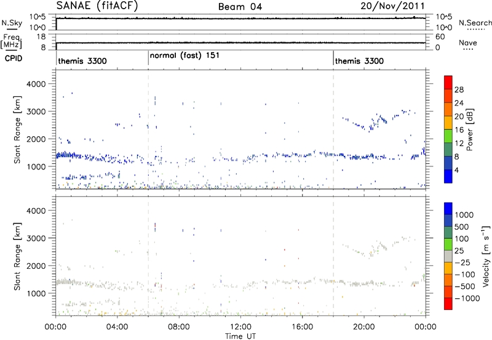Click the Slant Range label of velocity panel
The height and width of the screenshot is (340, 492).
coord(17,256)
